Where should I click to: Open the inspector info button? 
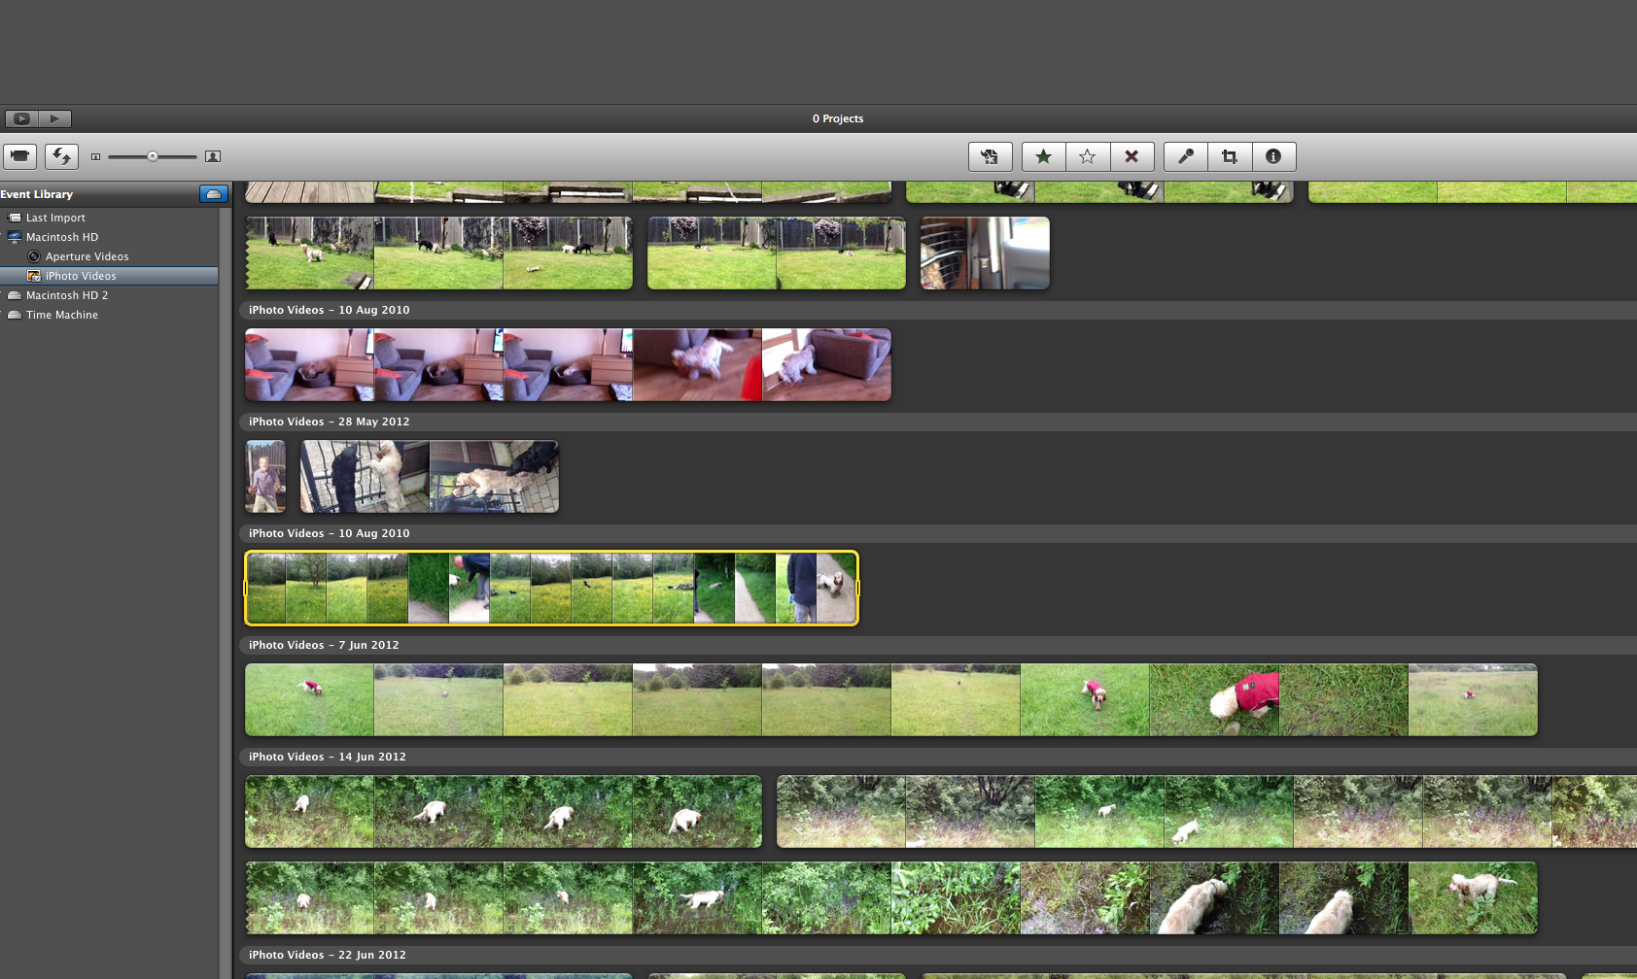coord(1273,156)
